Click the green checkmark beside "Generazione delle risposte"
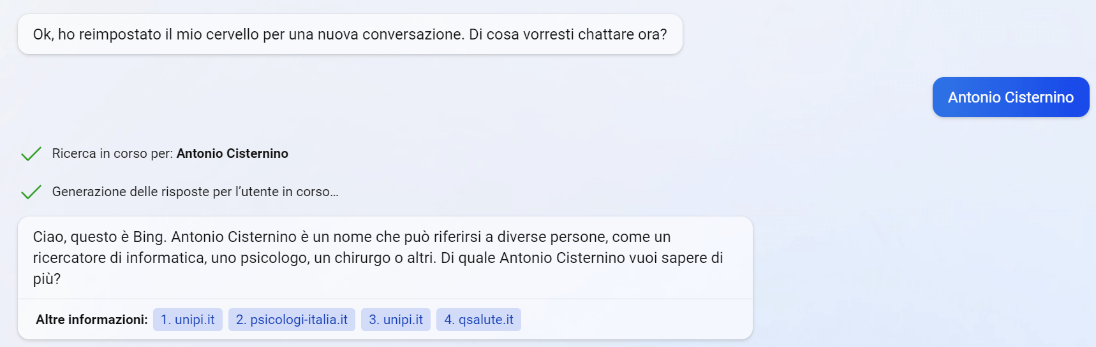The width and height of the screenshot is (1096, 347). click(31, 192)
